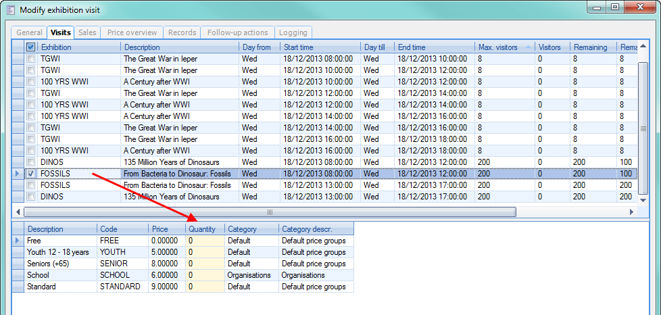The image size is (661, 315).
Task: Check the FOSSILS 13:00 visit checkbox
Action: (x=31, y=185)
